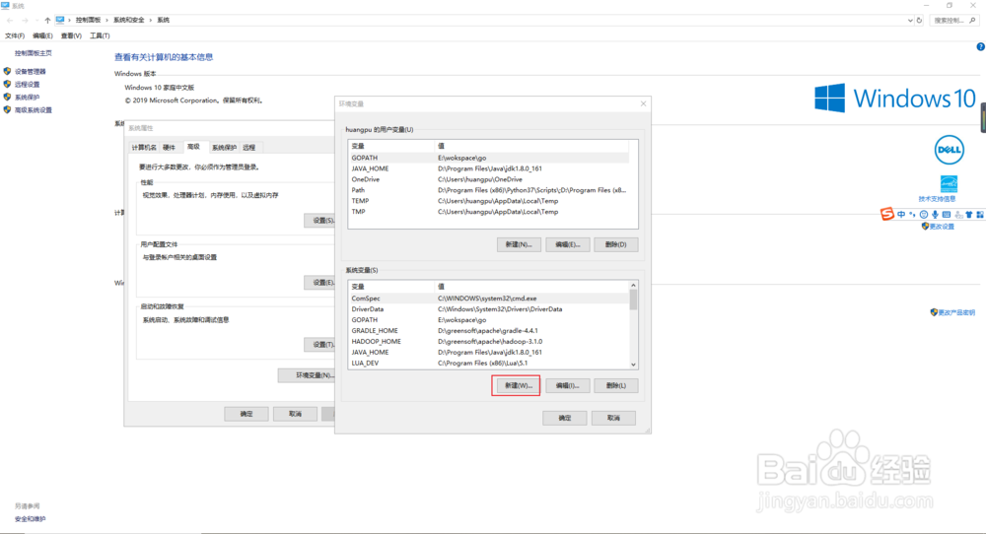
Task: Open the 文件(F) menu
Action: coord(15,35)
